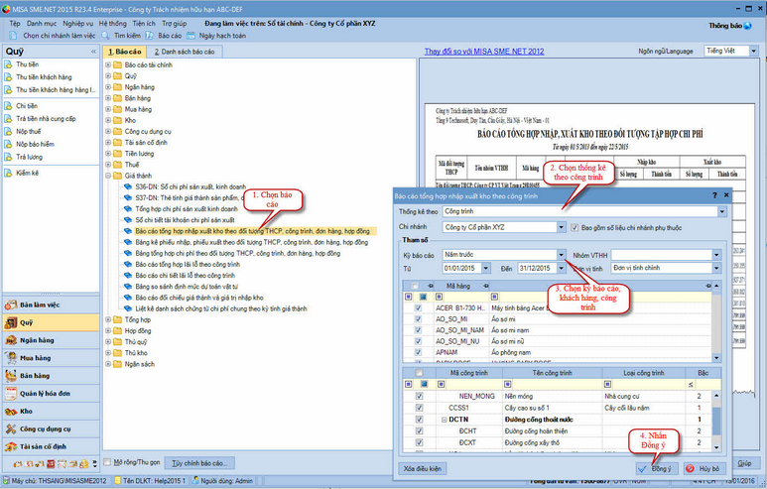This screenshot has width=767, height=489.
Task: Switch to Quản lý hóa đơn module
Action: [x=51, y=393]
